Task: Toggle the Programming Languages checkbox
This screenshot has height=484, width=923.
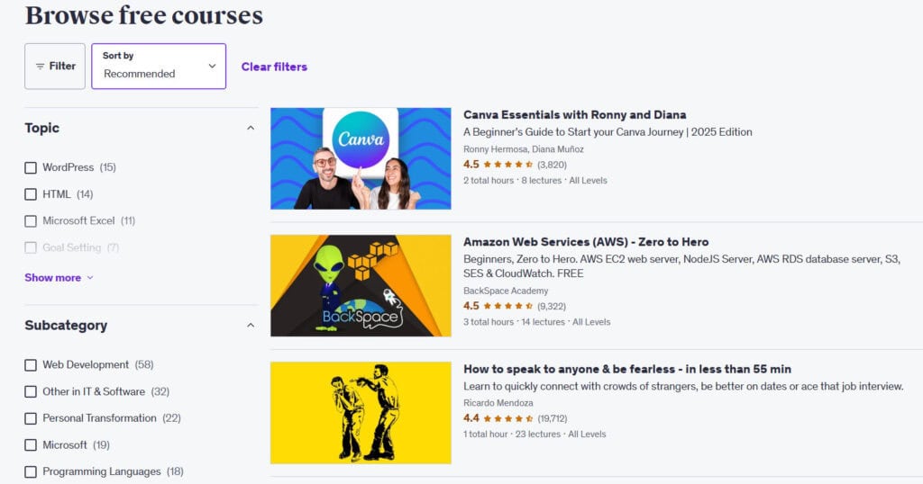Action: (x=31, y=471)
